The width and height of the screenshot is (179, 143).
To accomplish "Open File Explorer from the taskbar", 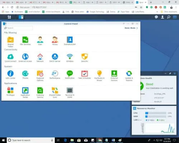I will pos(72,140).
